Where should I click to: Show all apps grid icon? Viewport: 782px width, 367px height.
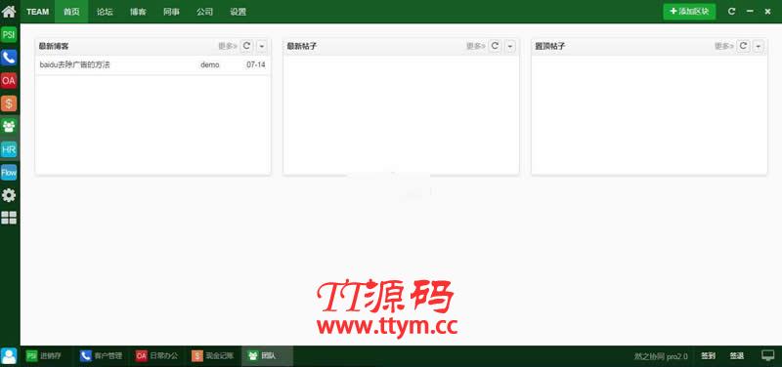(x=9, y=218)
